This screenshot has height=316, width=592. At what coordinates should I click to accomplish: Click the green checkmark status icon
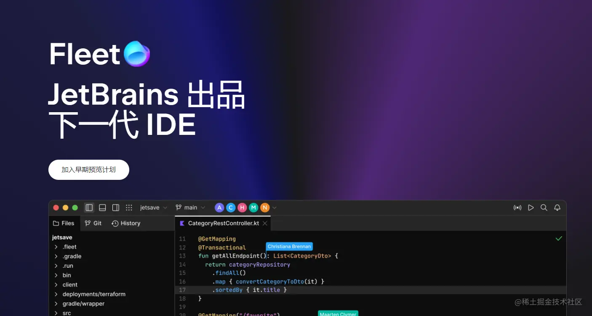tap(559, 239)
